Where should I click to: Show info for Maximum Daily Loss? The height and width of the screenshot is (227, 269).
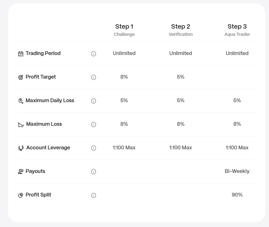94,101
